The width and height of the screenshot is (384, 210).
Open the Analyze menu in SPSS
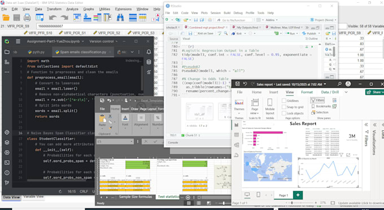[x=72, y=9]
